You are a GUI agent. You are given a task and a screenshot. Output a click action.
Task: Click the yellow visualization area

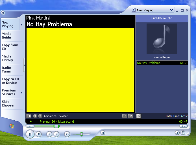80,70
